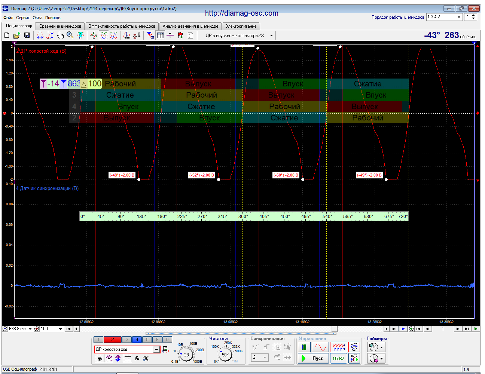The height and width of the screenshot is (374, 485).
Task: Open the cylinder firing order dropdown
Action: 459,17
